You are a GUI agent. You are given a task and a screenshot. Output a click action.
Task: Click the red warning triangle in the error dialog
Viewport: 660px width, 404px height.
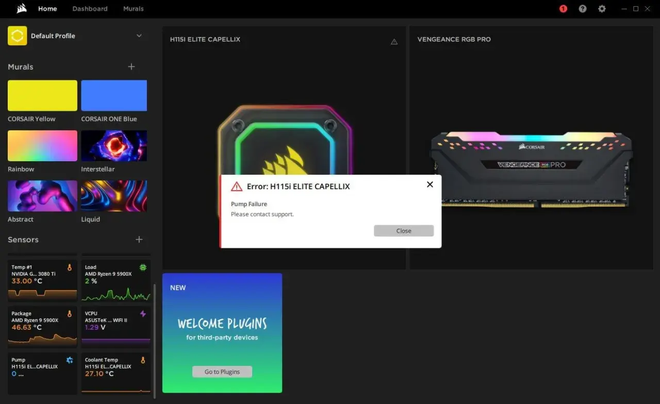[237, 187]
